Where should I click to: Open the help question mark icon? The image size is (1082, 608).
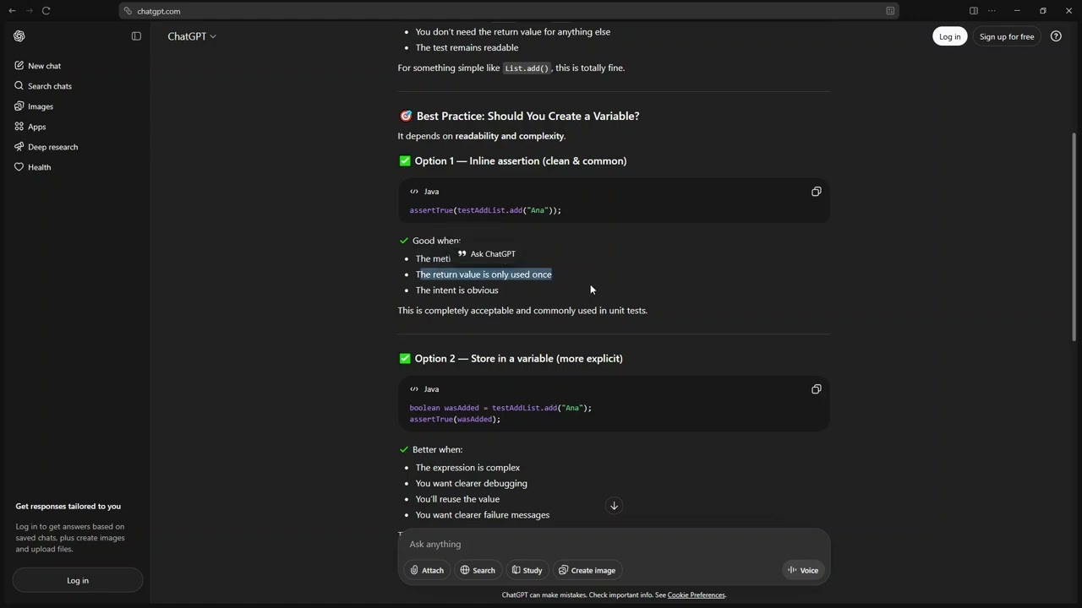click(1056, 36)
